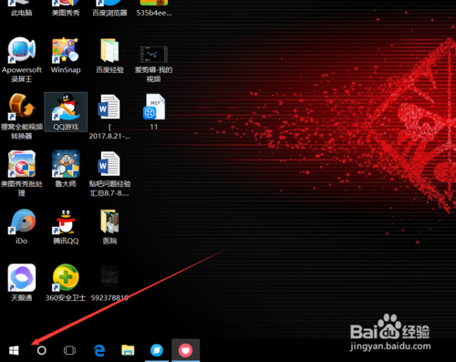Select the Apowersoft录屏王 icon

(x=22, y=59)
